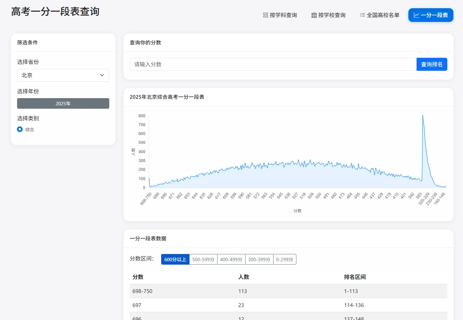
Task: Click the peak of the chart line
Action: click(x=423, y=115)
